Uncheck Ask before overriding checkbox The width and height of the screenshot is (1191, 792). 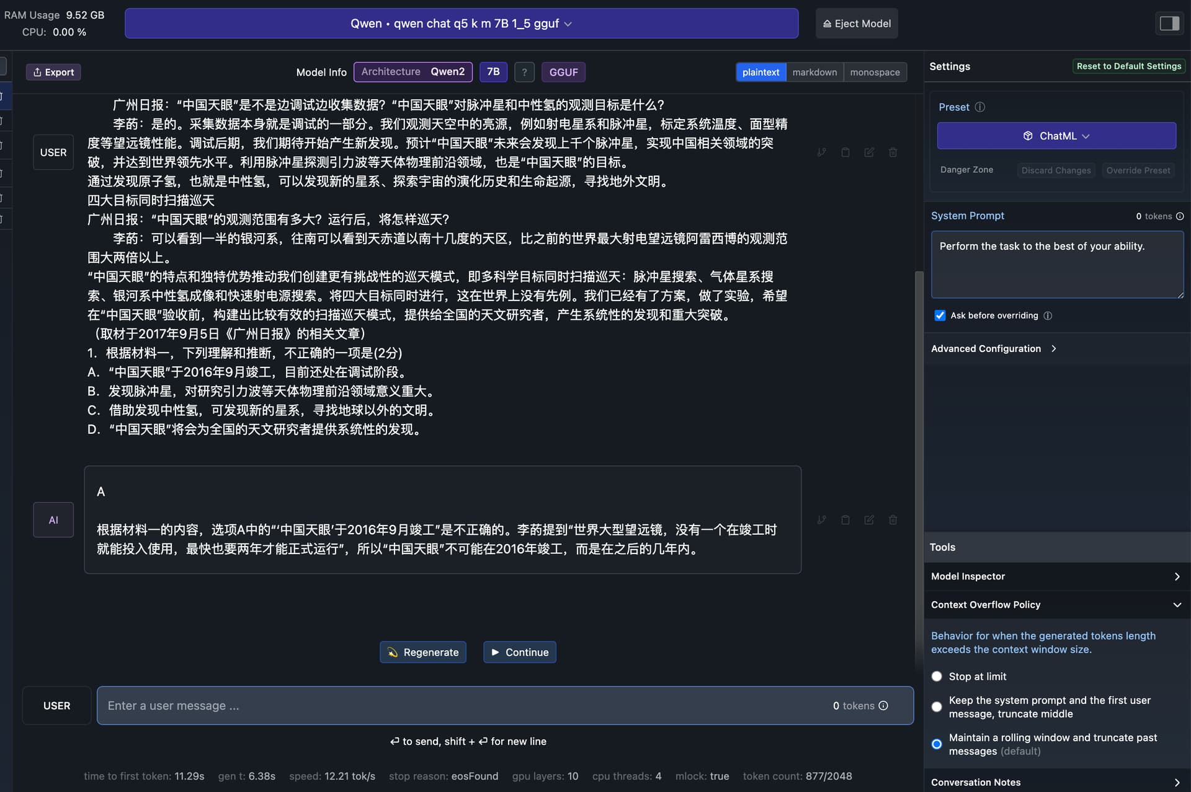pyautogui.click(x=940, y=315)
